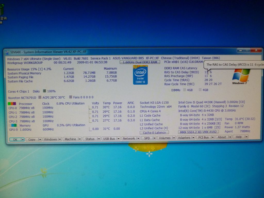Click the Power 1.37 Watts reading
This screenshot has height=198, width=264.
[x=237, y=127]
